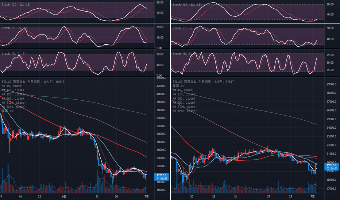Click 24000.0 on the 3-hour chart price scale
Image resolution: width=340 pixels, height=200 pixels.
pos(331,128)
